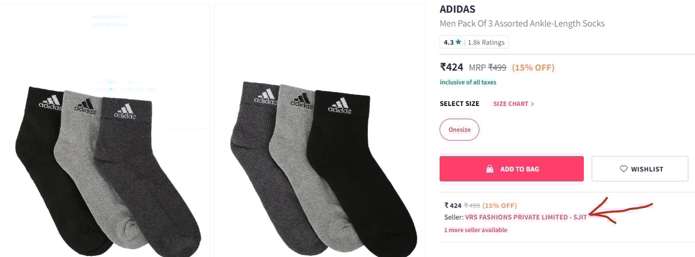Click the green inclusive of all taxes text
This screenshot has height=257, width=695.
point(467,82)
